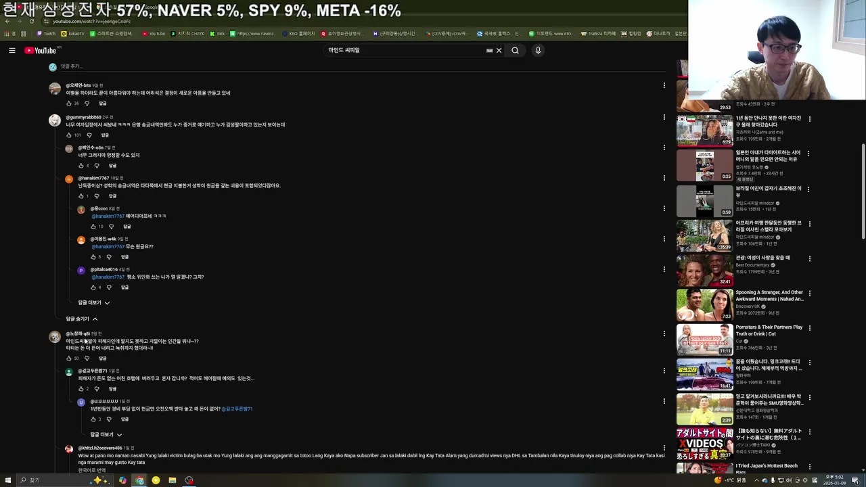Open options menu for @khitzl.h2ocovers486 comment
The height and width of the screenshot is (487, 866).
(664, 448)
